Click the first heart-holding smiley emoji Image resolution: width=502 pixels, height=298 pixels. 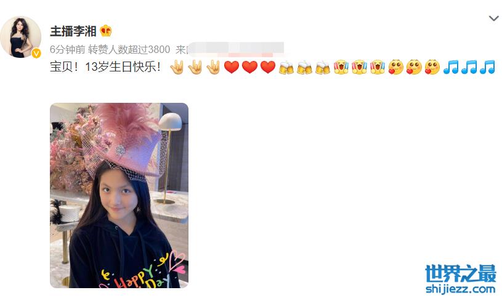(x=395, y=67)
